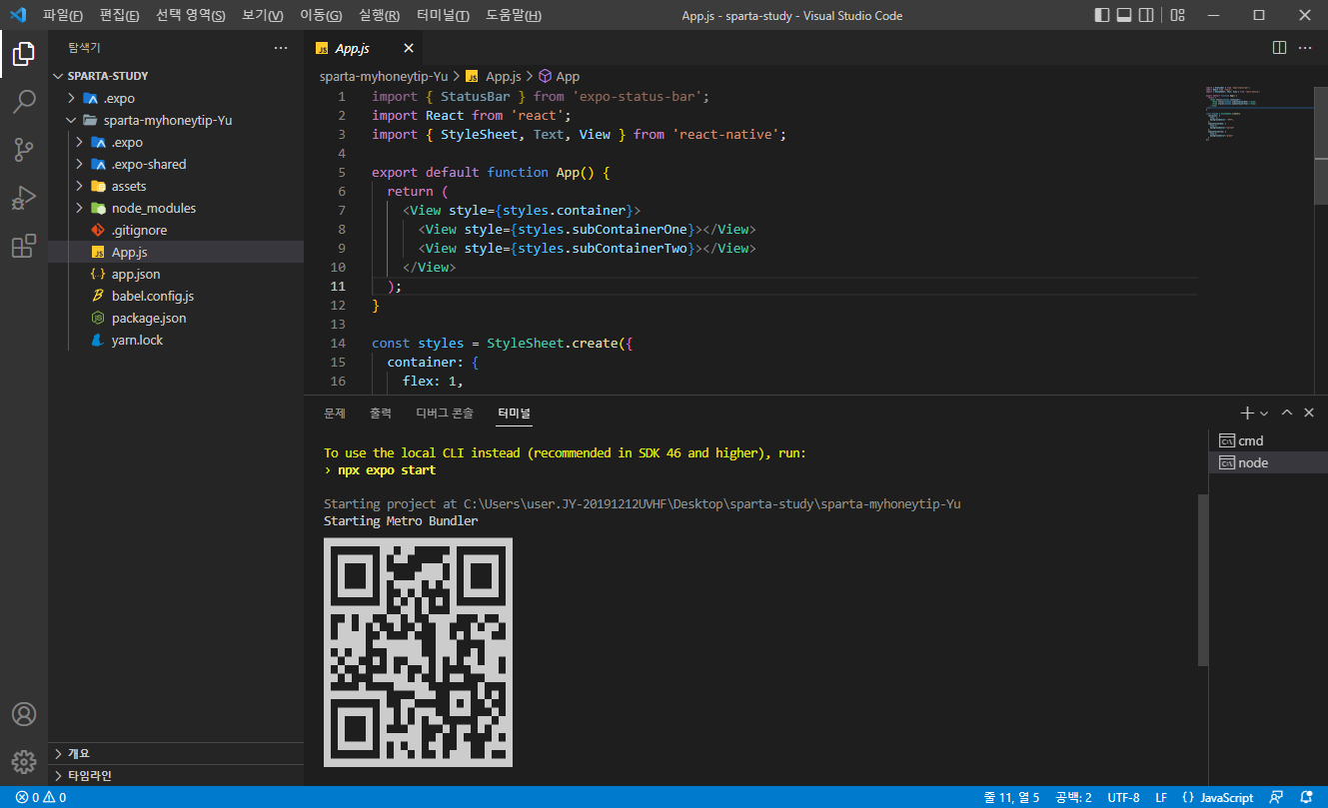The height and width of the screenshot is (808, 1328).
Task: Open the Source Control view
Action: pyautogui.click(x=24, y=150)
